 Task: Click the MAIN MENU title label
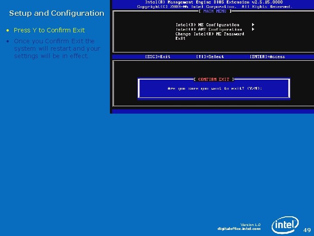(x=215, y=11)
